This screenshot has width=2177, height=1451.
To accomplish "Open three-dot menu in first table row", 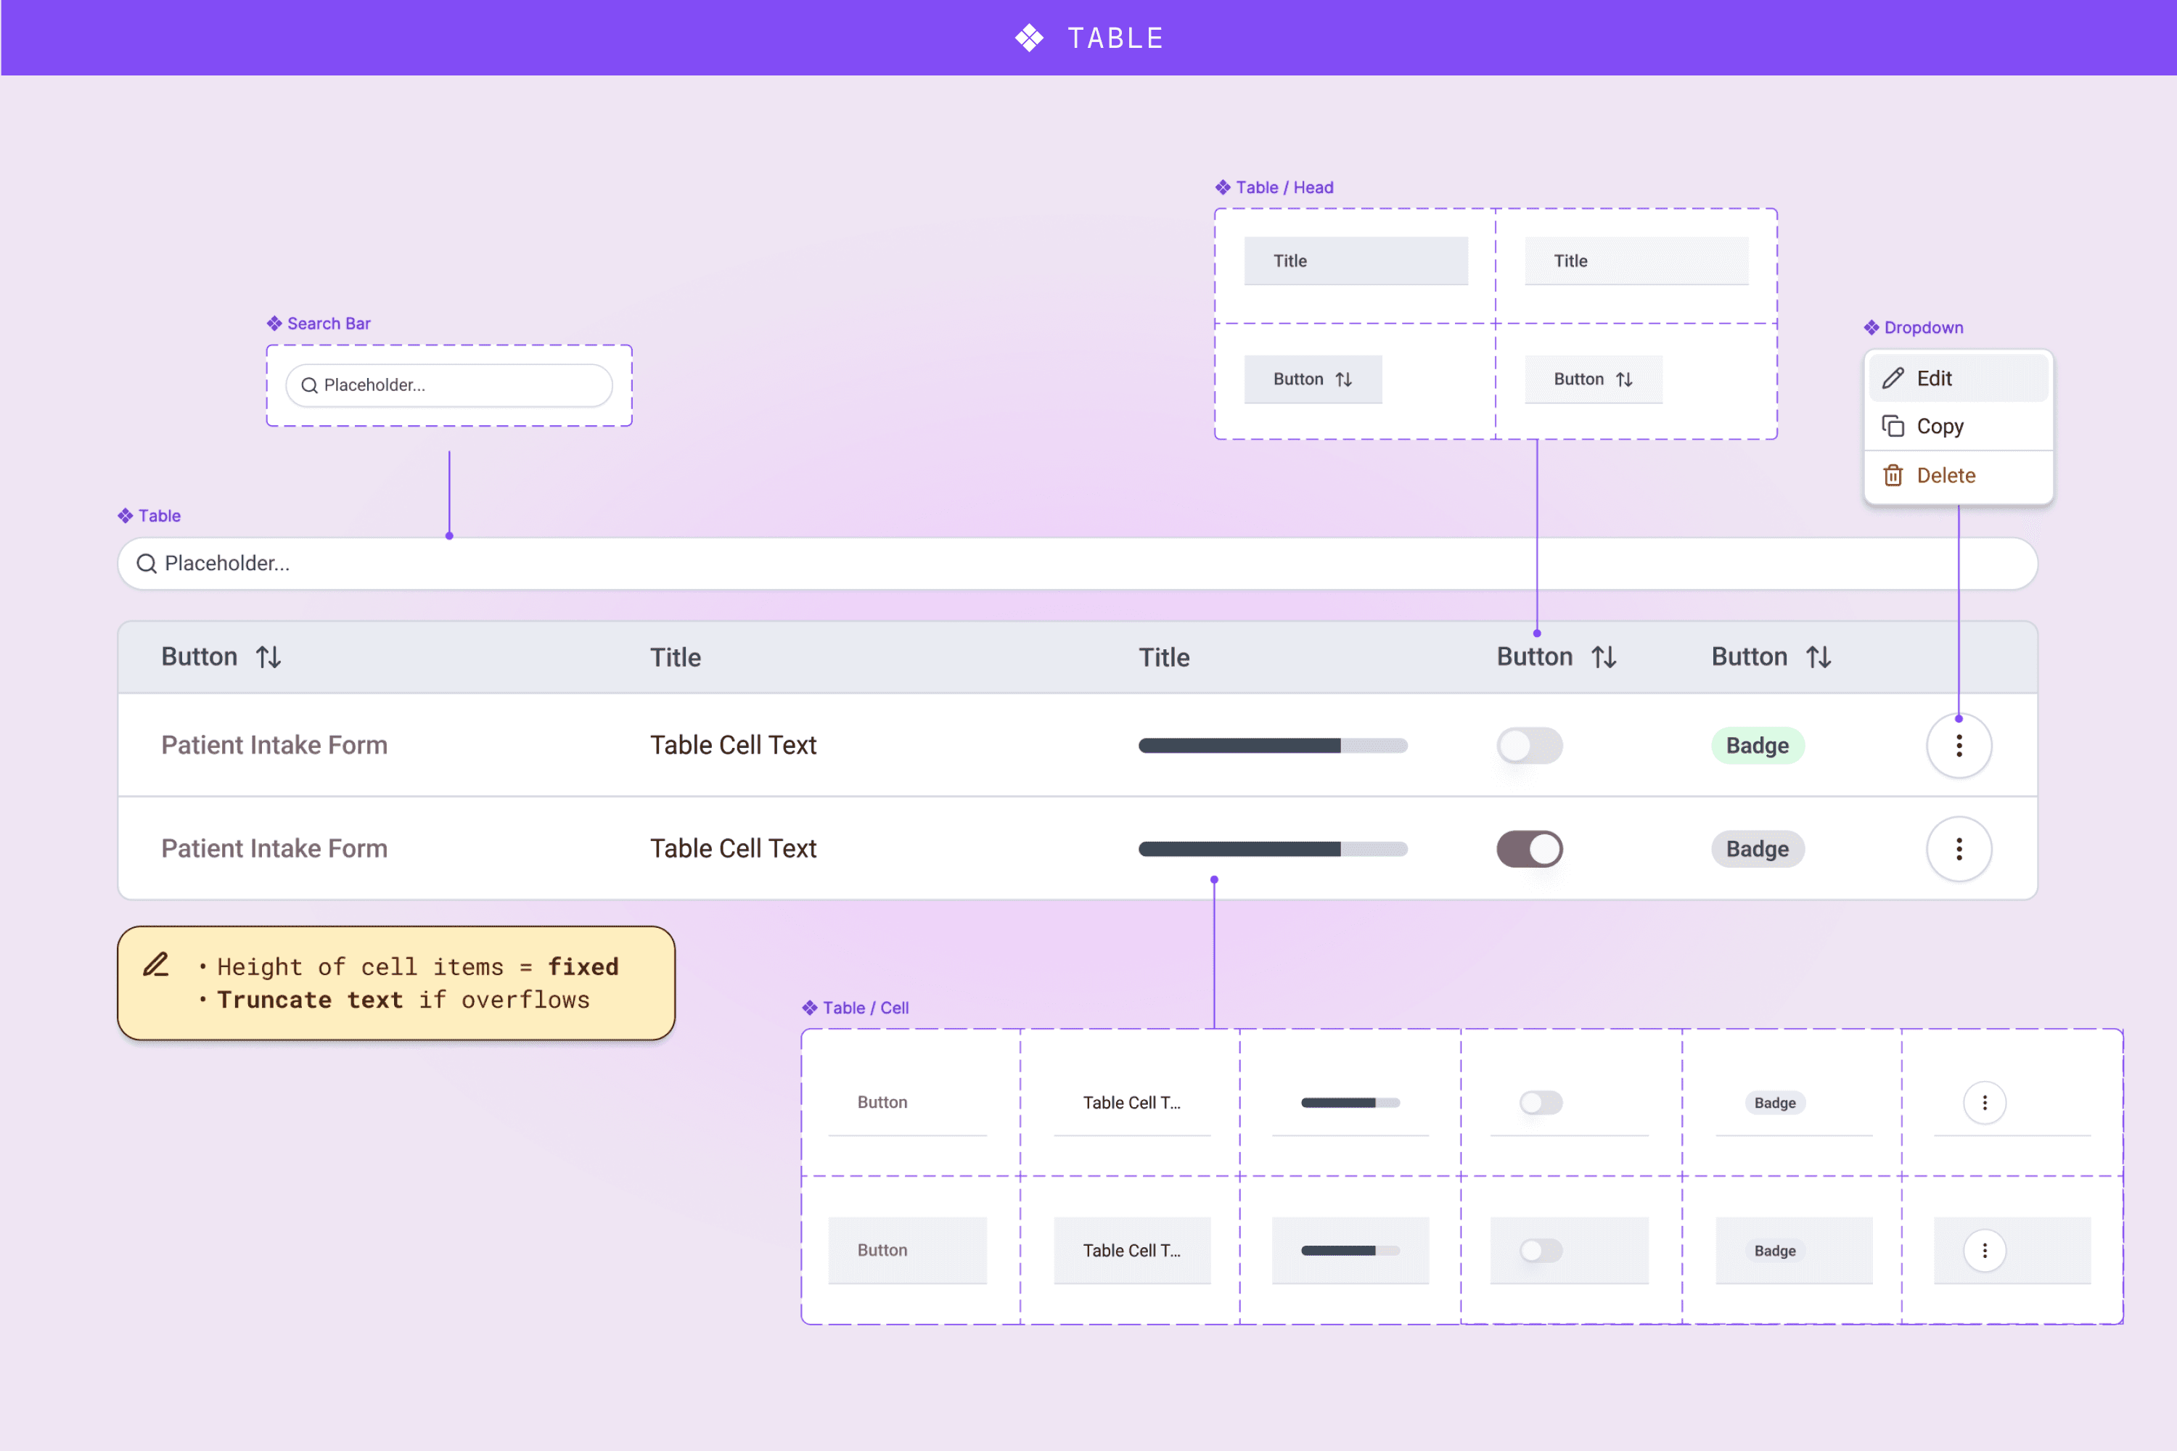I will pos(1959,745).
